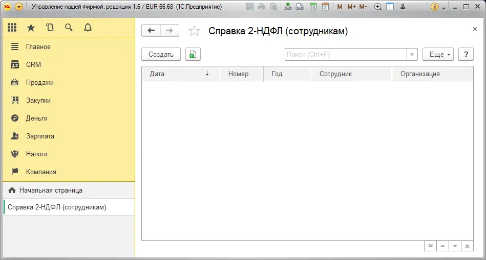The image size is (486, 260).
Task: Click the zoom magnifier icon in title bar
Action: 378,7
